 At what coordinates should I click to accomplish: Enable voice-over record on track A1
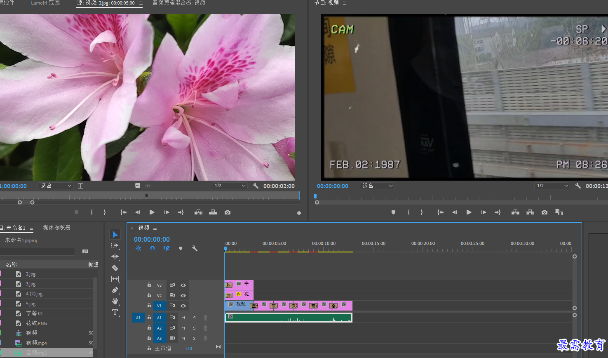205,318
